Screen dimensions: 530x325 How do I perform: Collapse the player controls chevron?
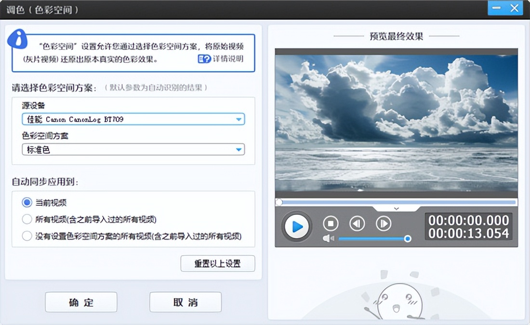pos(397,209)
